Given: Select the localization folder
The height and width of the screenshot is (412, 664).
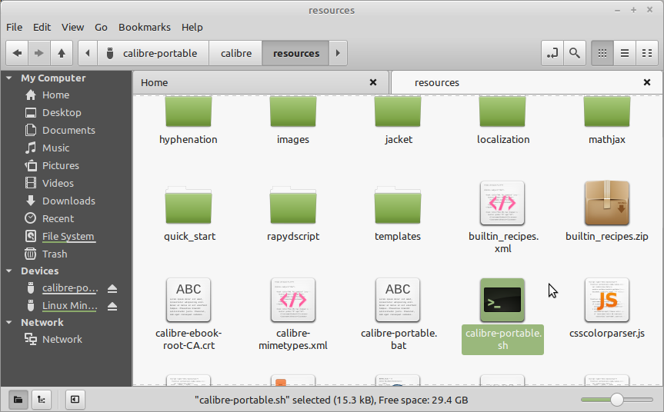Looking at the screenshot, I should [502, 120].
